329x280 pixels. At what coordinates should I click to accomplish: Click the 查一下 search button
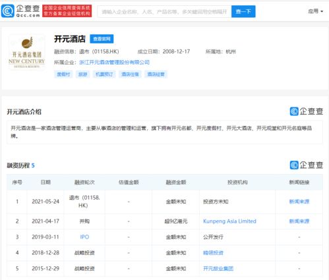pos(243,11)
